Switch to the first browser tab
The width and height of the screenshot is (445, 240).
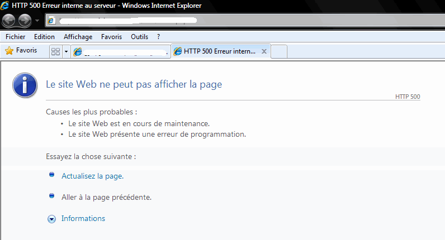pyautogui.click(x=121, y=51)
